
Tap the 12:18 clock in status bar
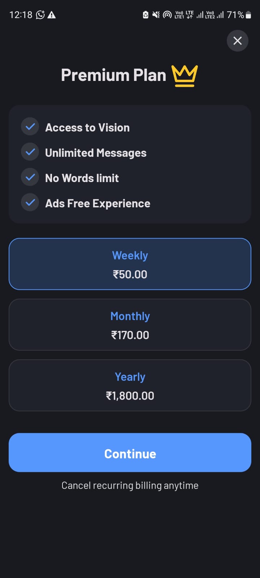click(x=21, y=15)
